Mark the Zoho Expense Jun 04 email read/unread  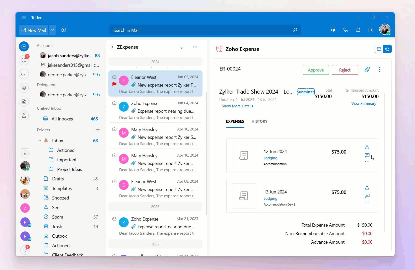click(x=114, y=103)
